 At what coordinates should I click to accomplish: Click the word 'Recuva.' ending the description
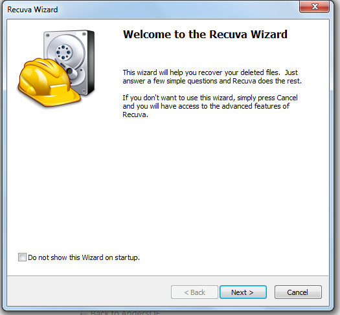tap(135, 114)
